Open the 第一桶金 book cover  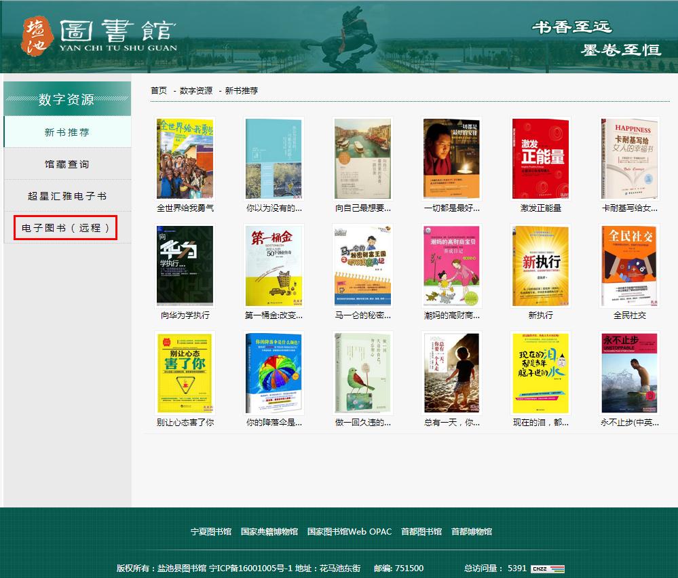[274, 266]
